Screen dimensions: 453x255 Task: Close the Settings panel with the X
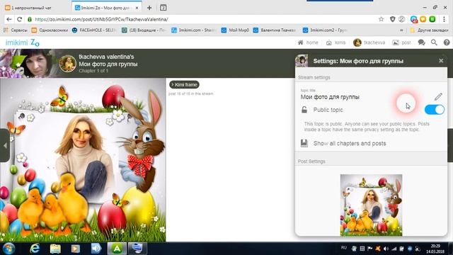click(x=441, y=61)
